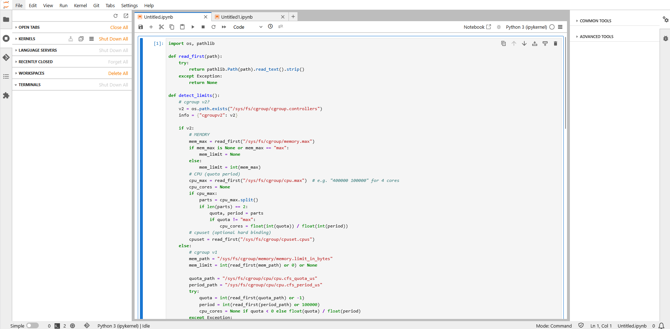Click the git label in notebook toolbar
Image resolution: width=670 pixels, height=329 pixels.
pos(281,26)
